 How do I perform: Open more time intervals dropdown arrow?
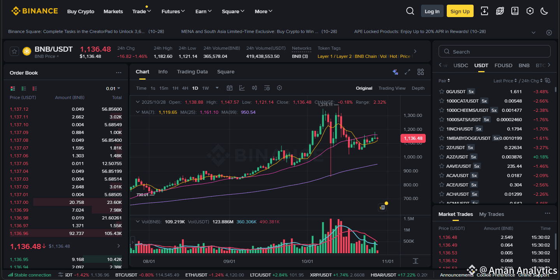point(217,88)
